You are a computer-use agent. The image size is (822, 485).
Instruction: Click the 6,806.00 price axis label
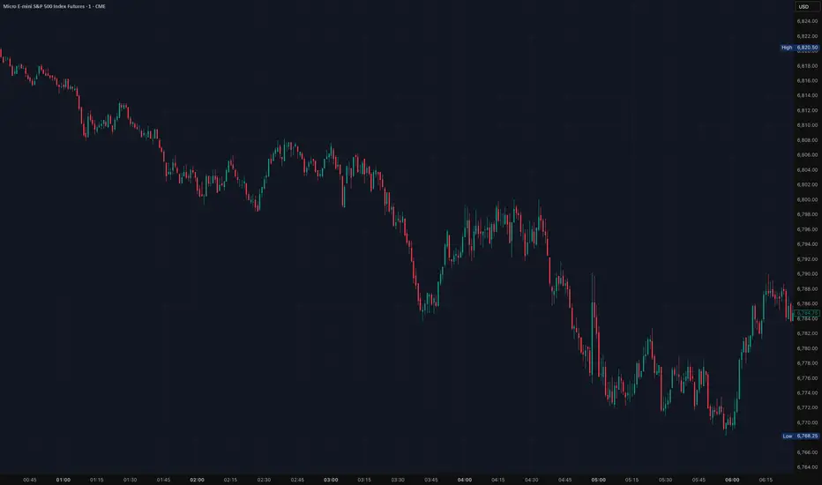[807, 155]
